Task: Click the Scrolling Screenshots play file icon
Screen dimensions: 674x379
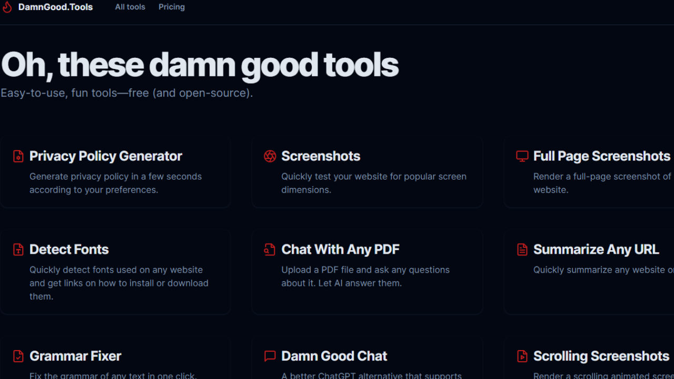Action: click(522, 356)
